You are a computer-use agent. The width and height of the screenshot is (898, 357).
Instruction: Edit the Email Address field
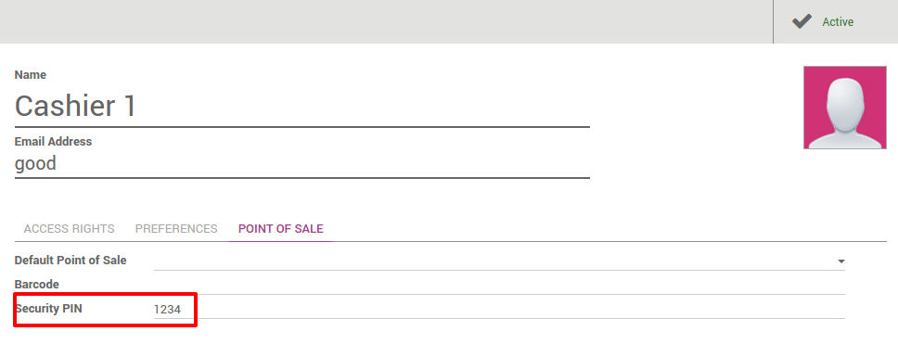point(301,163)
